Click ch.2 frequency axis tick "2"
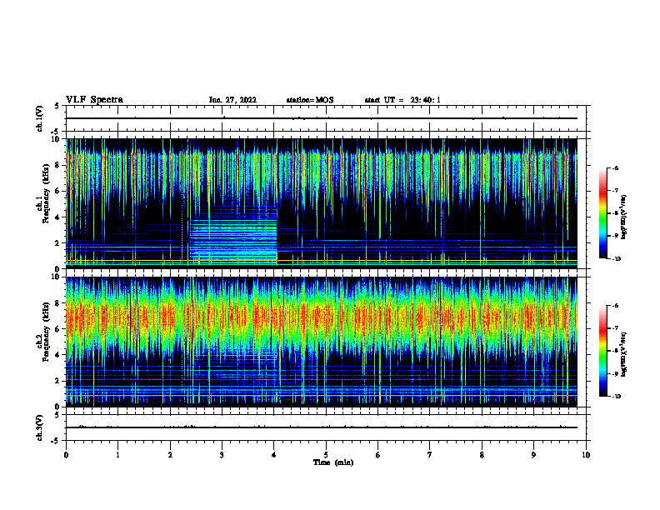The width and height of the screenshot is (660, 510). [x=58, y=381]
